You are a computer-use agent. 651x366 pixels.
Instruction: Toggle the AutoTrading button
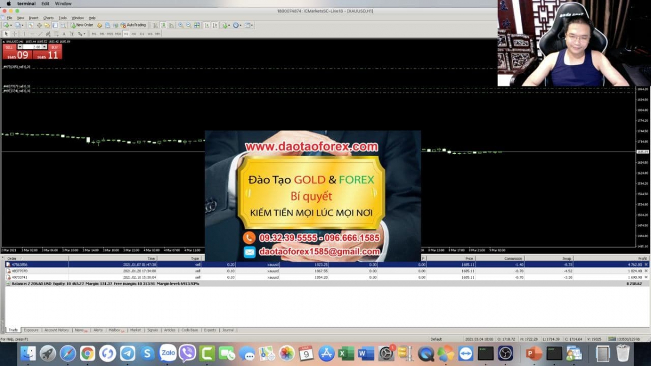(x=133, y=25)
